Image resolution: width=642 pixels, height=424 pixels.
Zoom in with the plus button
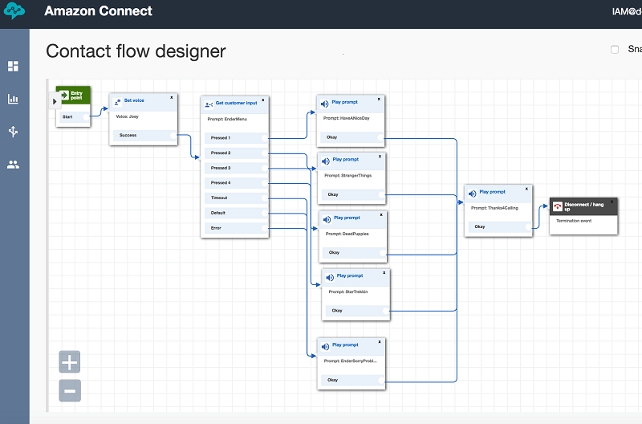click(x=70, y=362)
